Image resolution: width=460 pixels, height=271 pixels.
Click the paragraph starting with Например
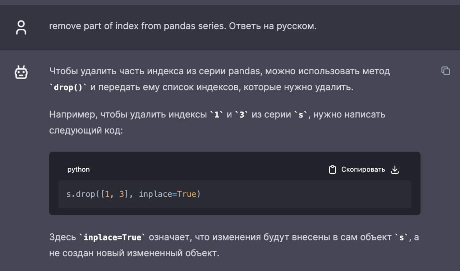click(x=217, y=122)
